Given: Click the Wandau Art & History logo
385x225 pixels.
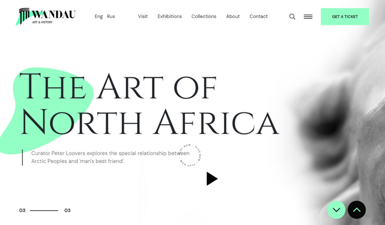Looking at the screenshot, I should point(46,16).
